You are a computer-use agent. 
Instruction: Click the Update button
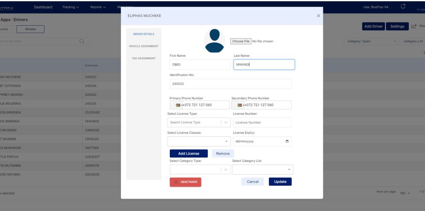click(280, 182)
